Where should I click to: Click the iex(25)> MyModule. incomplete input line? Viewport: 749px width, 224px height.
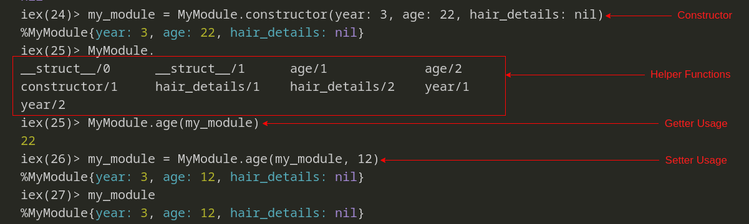pos(88,50)
